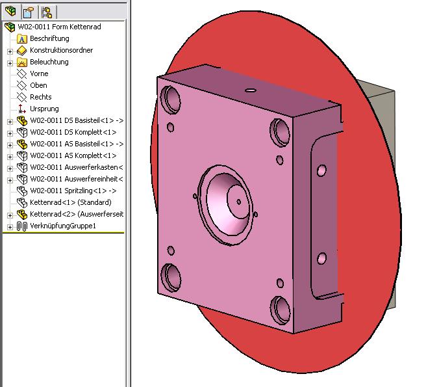
Task: Click the Oben plane icon
Action: (21, 85)
